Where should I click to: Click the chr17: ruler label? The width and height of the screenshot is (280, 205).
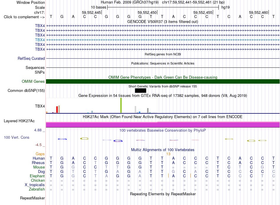tap(39, 12)
